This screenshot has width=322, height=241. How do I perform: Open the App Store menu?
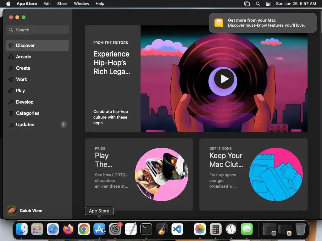point(27,4)
